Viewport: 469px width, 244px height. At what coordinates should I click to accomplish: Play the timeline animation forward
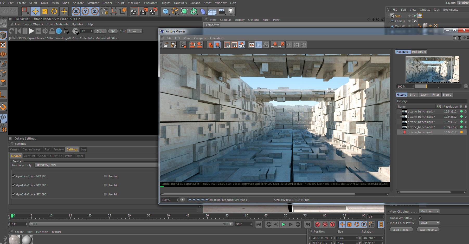283,224
